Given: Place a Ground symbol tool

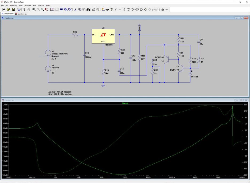Looking at the screenshot, I should tap(107, 10).
